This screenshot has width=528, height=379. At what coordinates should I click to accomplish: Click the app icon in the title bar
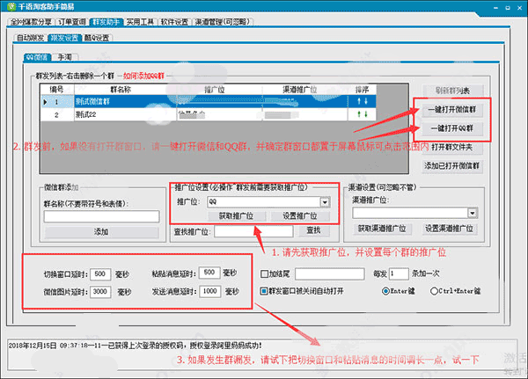tap(11, 6)
